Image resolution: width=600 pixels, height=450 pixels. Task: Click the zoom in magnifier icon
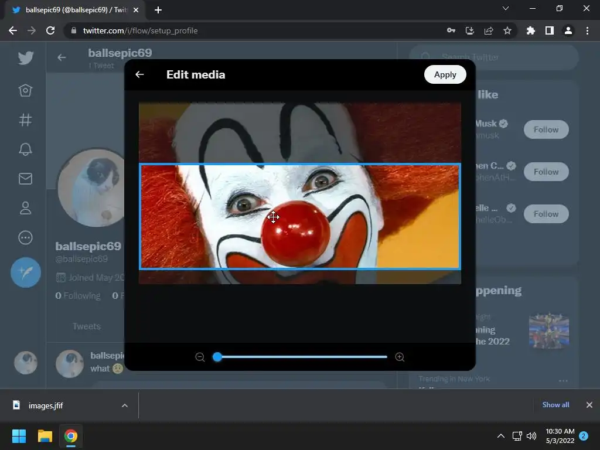coord(400,357)
